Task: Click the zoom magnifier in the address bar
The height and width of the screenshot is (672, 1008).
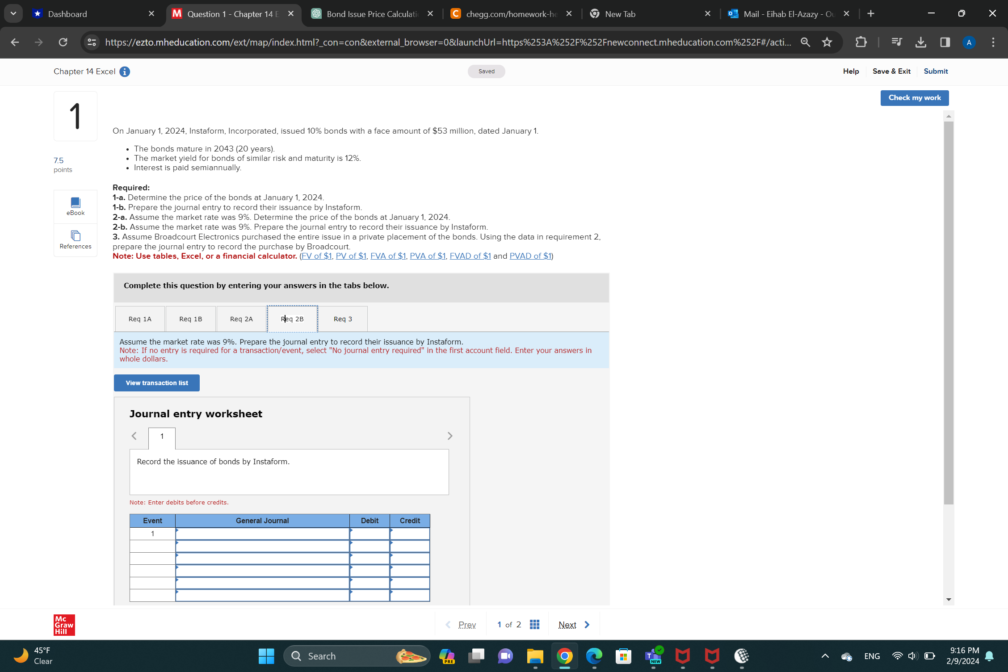Action: 805,42
